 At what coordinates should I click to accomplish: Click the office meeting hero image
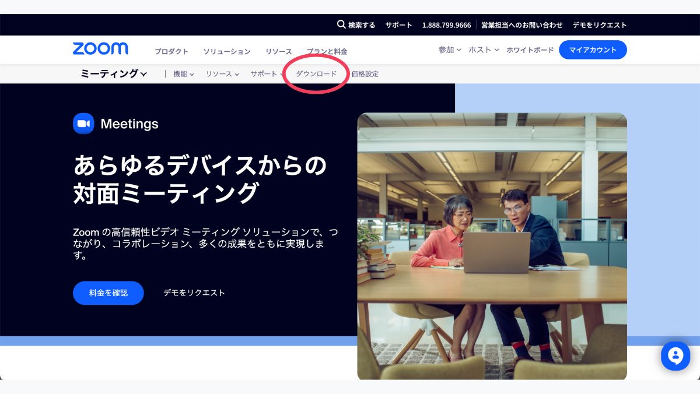click(x=492, y=245)
